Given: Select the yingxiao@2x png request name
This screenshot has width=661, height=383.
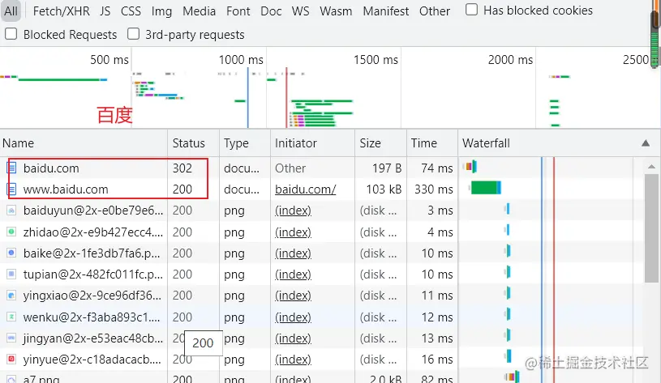Looking at the screenshot, I should [92, 296].
